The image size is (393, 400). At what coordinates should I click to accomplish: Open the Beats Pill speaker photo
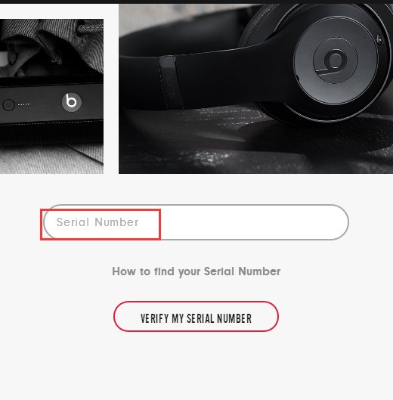51,97
